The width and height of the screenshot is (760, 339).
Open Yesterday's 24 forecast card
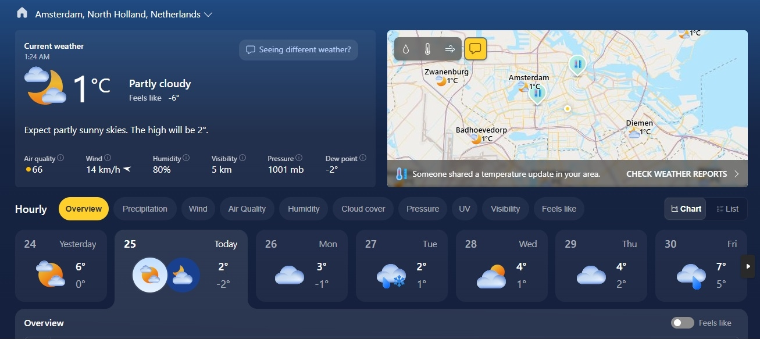pyautogui.click(x=61, y=266)
